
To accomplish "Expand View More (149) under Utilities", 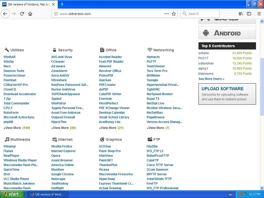I will point(17,128).
